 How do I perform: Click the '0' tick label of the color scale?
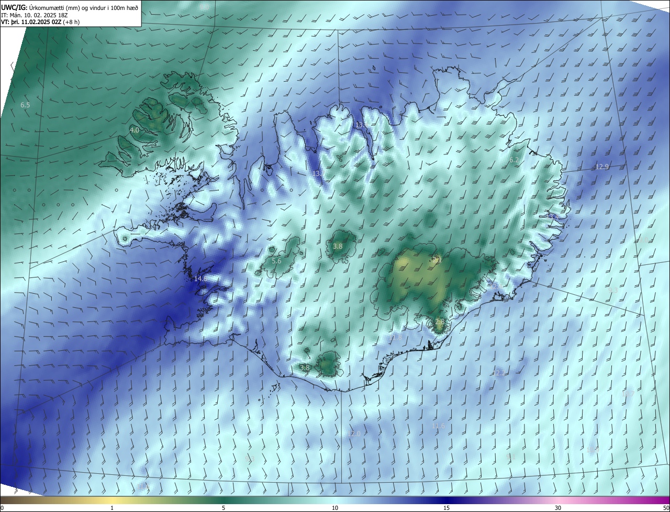click(x=2, y=508)
